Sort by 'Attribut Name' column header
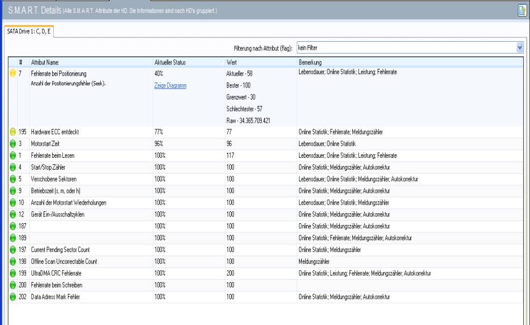 tap(49, 61)
